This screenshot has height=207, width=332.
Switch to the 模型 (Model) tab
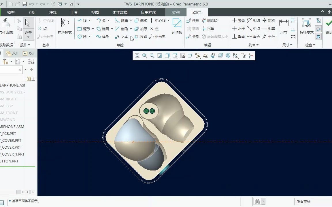[11, 12]
